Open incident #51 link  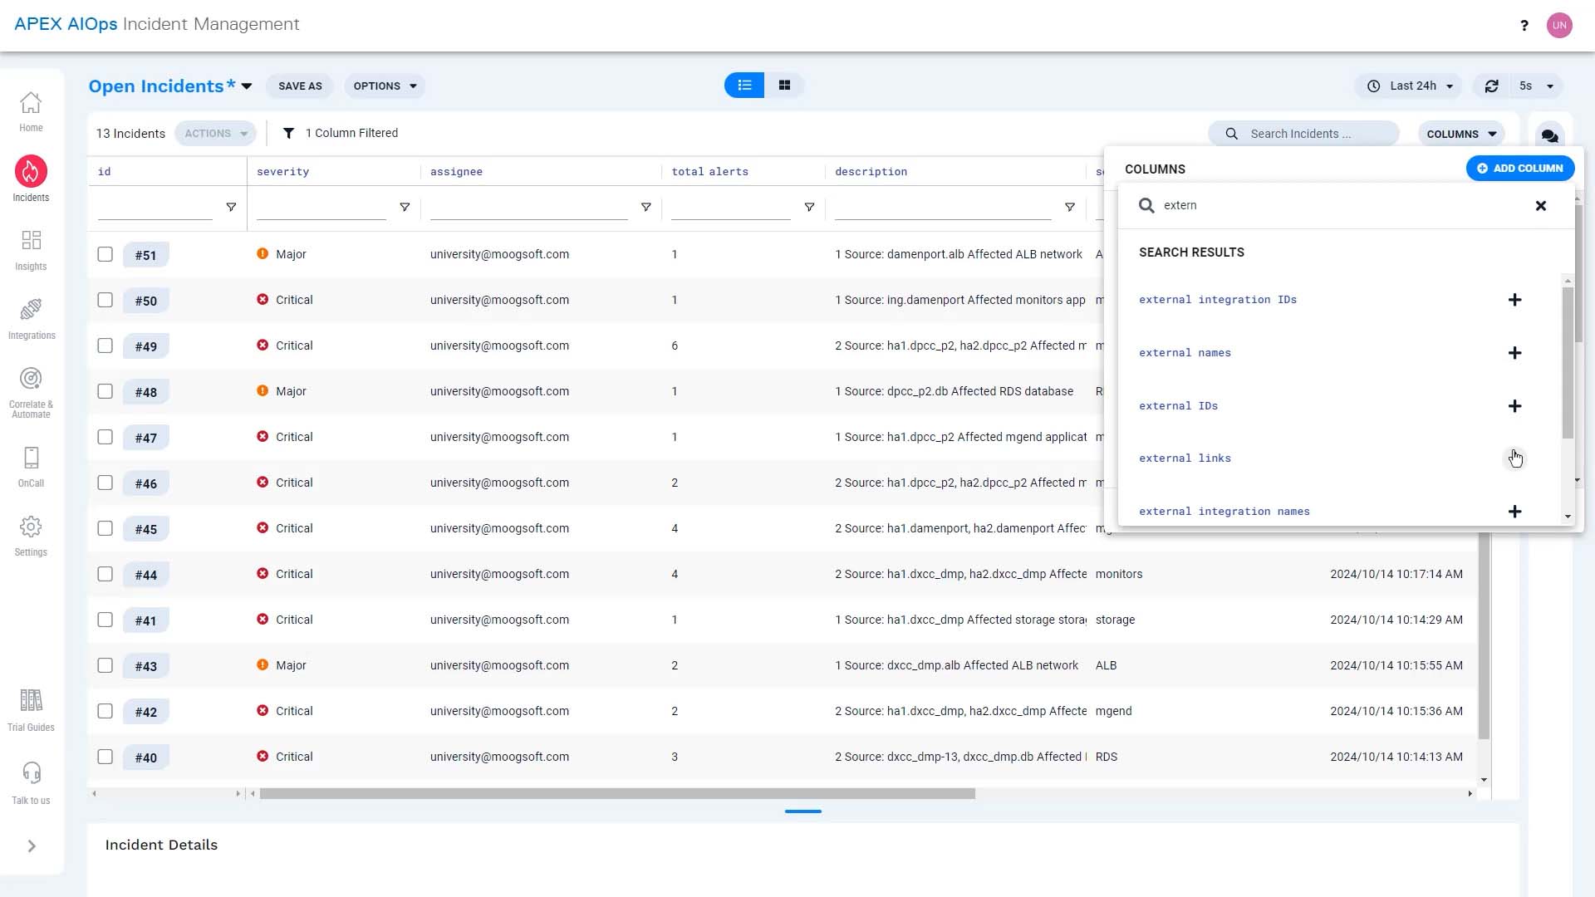coord(146,255)
